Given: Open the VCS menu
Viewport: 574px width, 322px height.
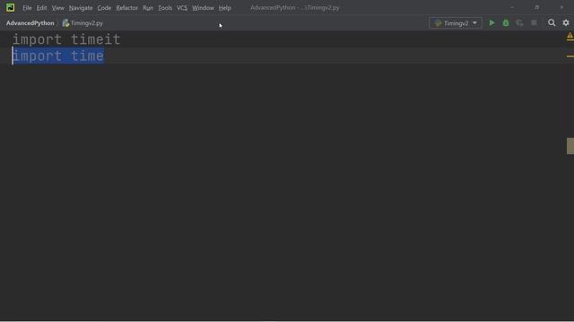Looking at the screenshot, I should tap(182, 8).
